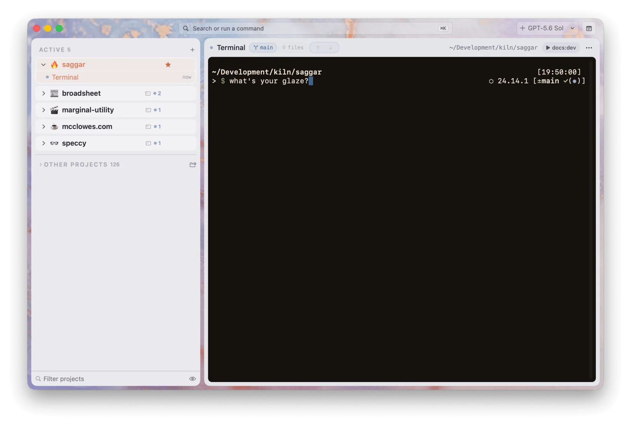Select the speccy project name
The height and width of the screenshot is (426, 631).
click(x=74, y=143)
